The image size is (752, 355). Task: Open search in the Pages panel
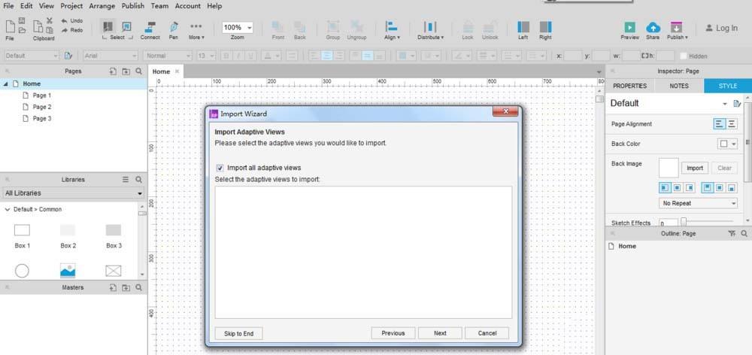pyautogui.click(x=138, y=71)
